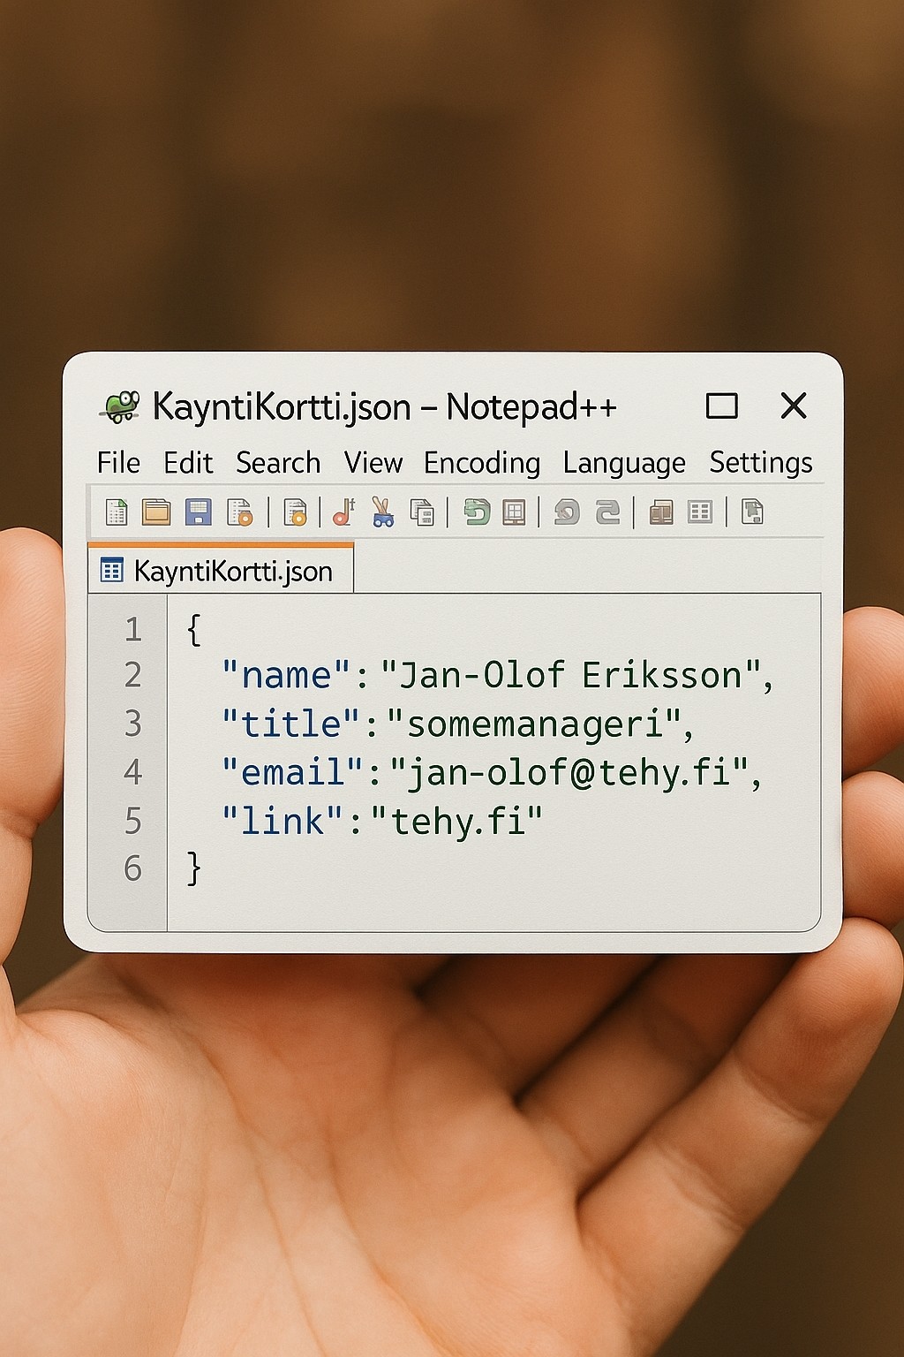The height and width of the screenshot is (1357, 904).
Task: Click the Cut scissors toolbar icon
Action: [382, 512]
